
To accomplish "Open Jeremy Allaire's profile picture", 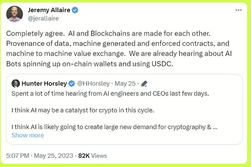I will pyautogui.click(x=14, y=14).
